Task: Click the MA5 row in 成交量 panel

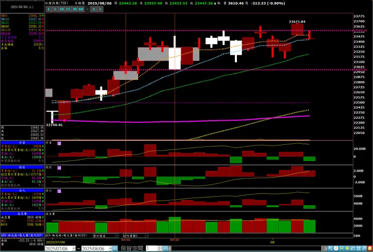Action: (22, 221)
